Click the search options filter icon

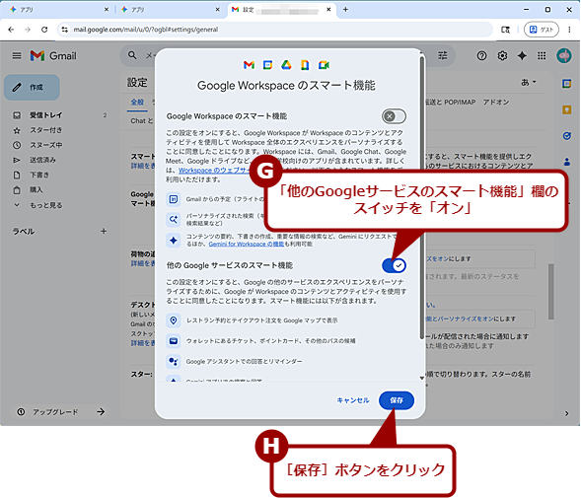[x=443, y=55]
